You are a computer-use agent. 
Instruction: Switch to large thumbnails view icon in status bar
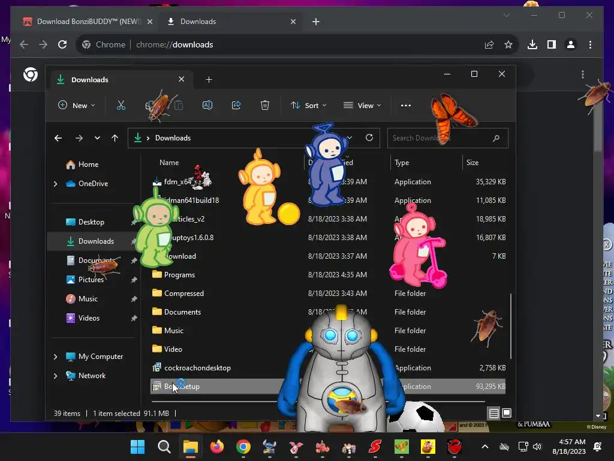click(x=506, y=413)
